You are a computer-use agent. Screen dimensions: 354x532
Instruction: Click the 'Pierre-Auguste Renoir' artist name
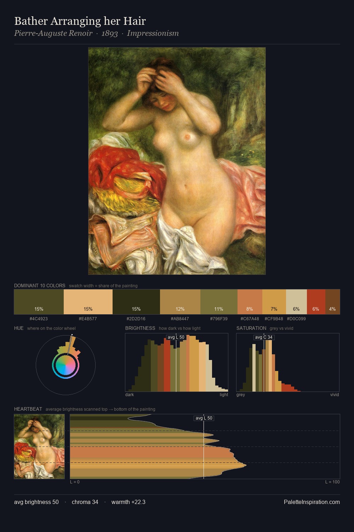coord(53,33)
